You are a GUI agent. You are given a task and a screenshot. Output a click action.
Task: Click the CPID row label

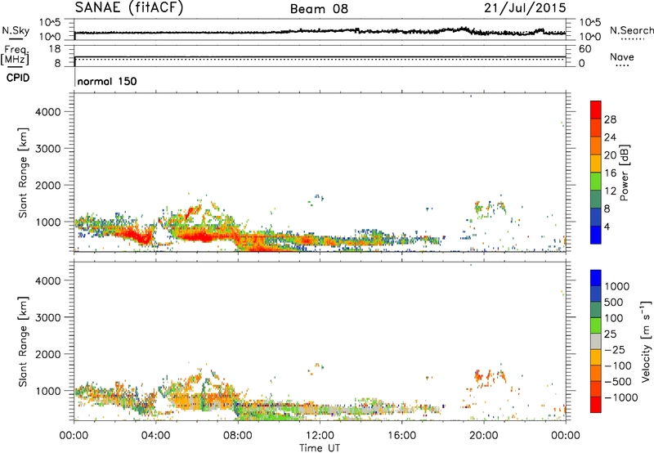coord(18,78)
